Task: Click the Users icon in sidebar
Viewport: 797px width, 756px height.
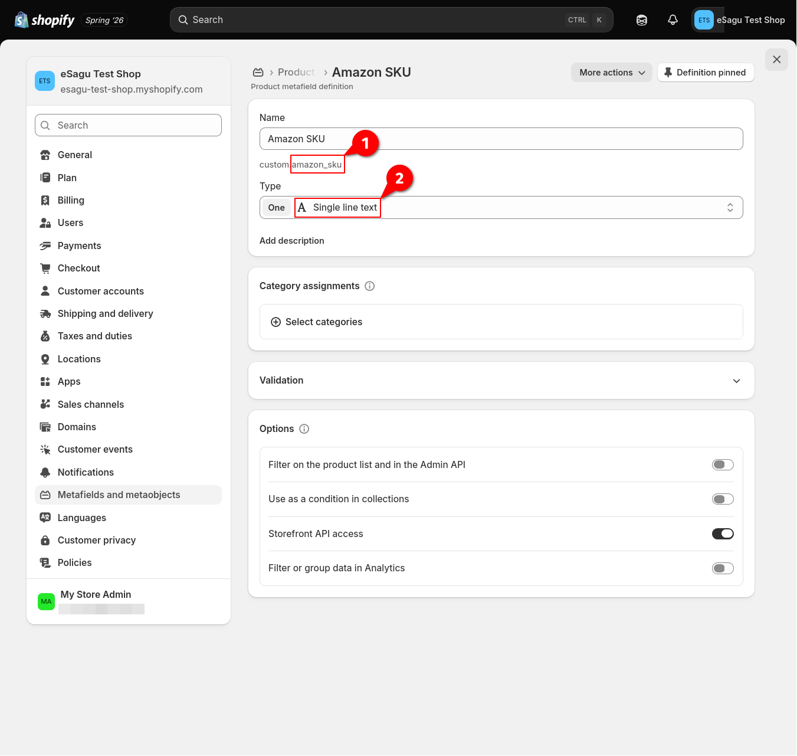Action: 45,223
